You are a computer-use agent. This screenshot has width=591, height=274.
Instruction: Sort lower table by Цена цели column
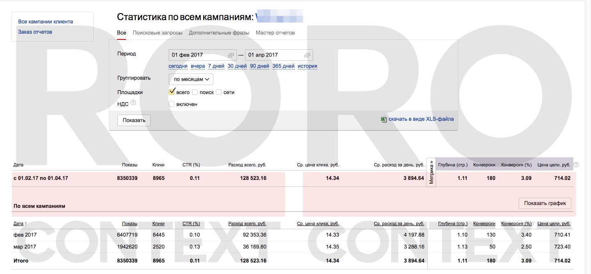click(554, 224)
